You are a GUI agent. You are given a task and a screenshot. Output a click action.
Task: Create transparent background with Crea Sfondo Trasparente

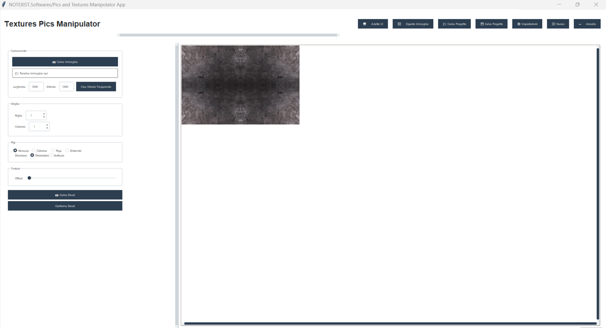pos(96,87)
